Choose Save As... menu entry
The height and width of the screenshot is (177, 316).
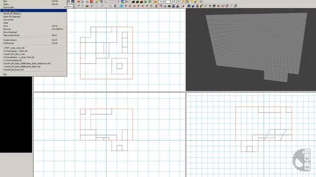[33, 29]
